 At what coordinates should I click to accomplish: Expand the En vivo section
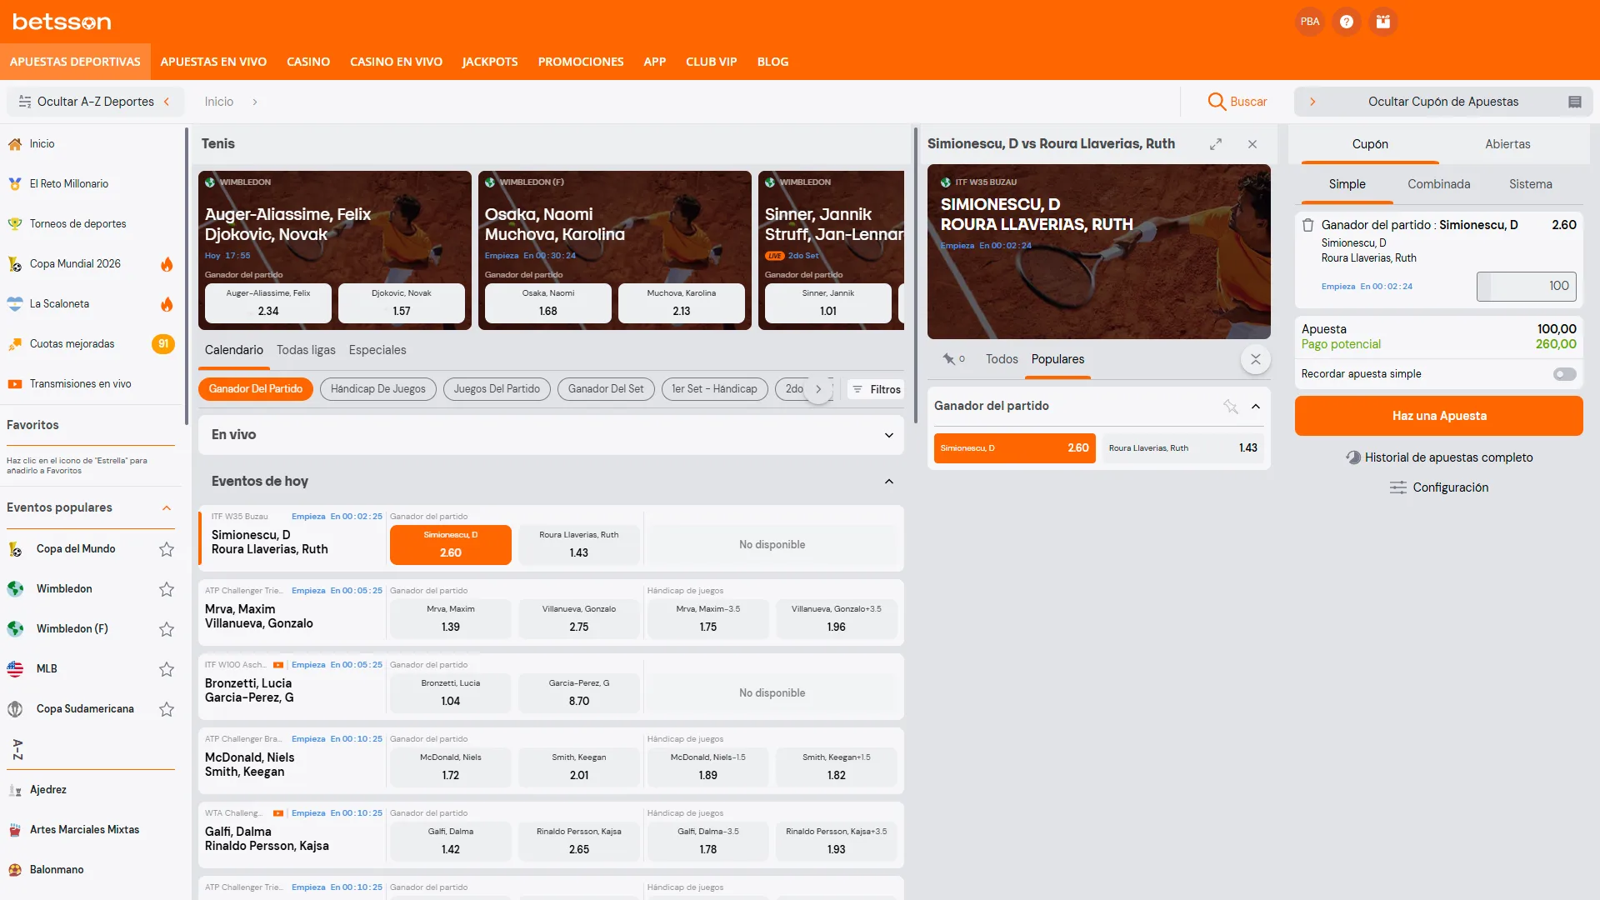click(x=888, y=435)
